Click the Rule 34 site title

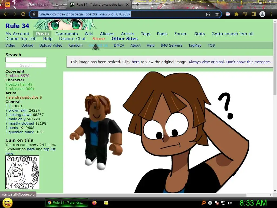(17, 26)
